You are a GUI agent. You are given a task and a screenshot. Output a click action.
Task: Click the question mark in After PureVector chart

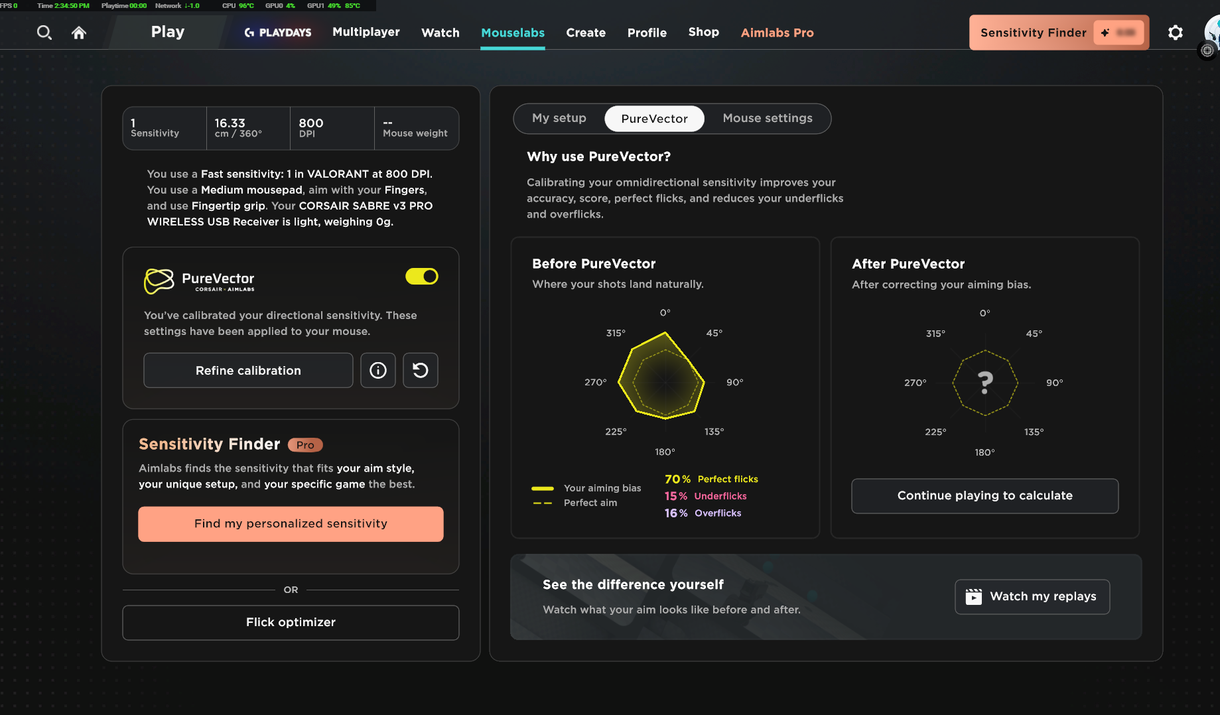pos(986,383)
